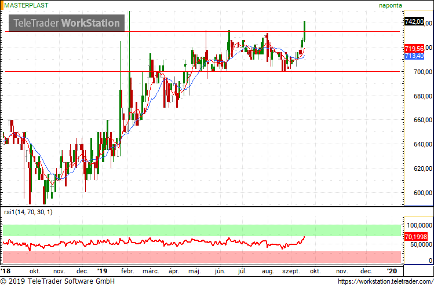Click the '18 year label on time axis
434x286 pixels.
click(5, 271)
